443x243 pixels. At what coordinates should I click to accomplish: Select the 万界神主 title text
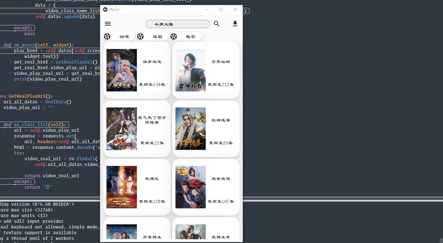(152, 237)
